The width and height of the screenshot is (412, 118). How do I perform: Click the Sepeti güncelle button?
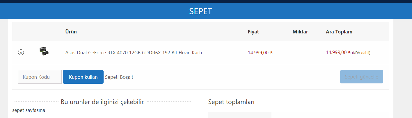[x=361, y=77]
